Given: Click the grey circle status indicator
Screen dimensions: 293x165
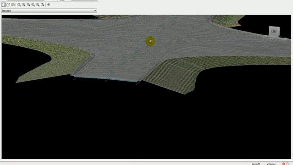Looking at the screenshot, I should tap(287, 164).
